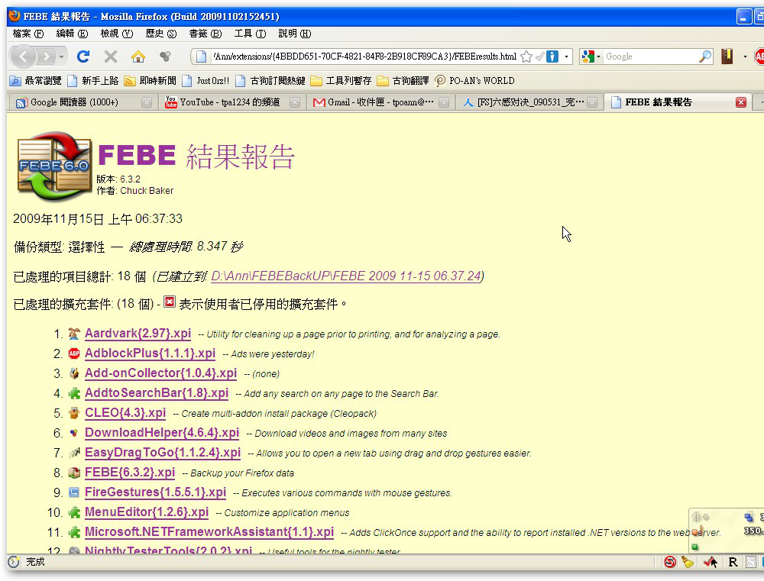Screen dimensions: 764x581
Task: Click the grey checkmark icon in the address bar
Action: [x=539, y=56]
